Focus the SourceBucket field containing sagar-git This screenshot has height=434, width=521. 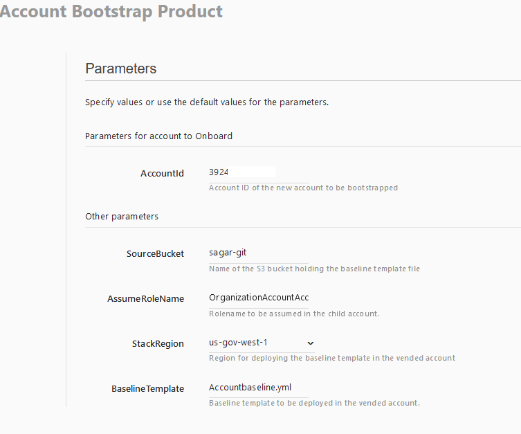pos(259,253)
